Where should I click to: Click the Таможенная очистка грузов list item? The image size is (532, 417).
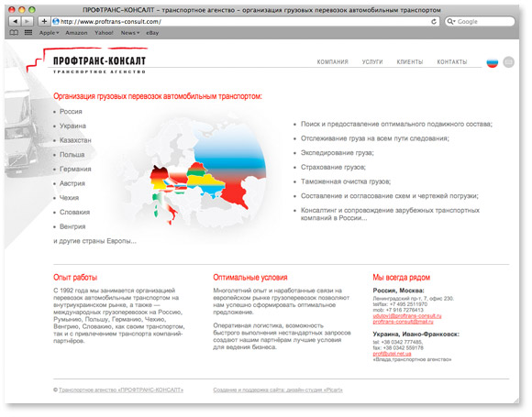coord(346,181)
